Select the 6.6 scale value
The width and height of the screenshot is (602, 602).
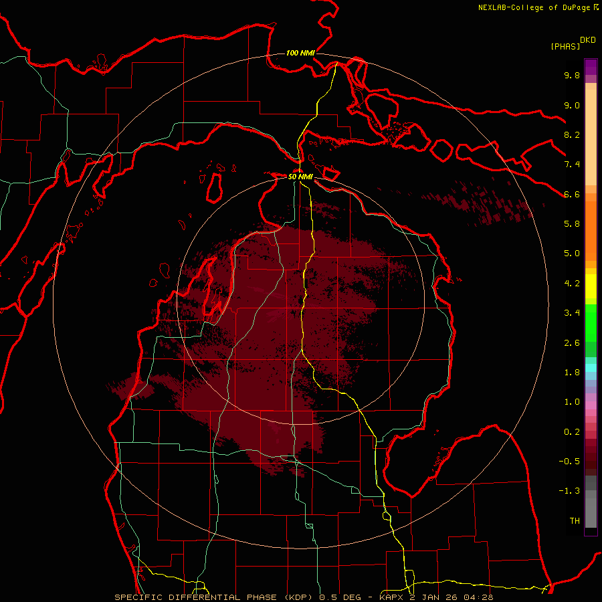tap(572, 194)
